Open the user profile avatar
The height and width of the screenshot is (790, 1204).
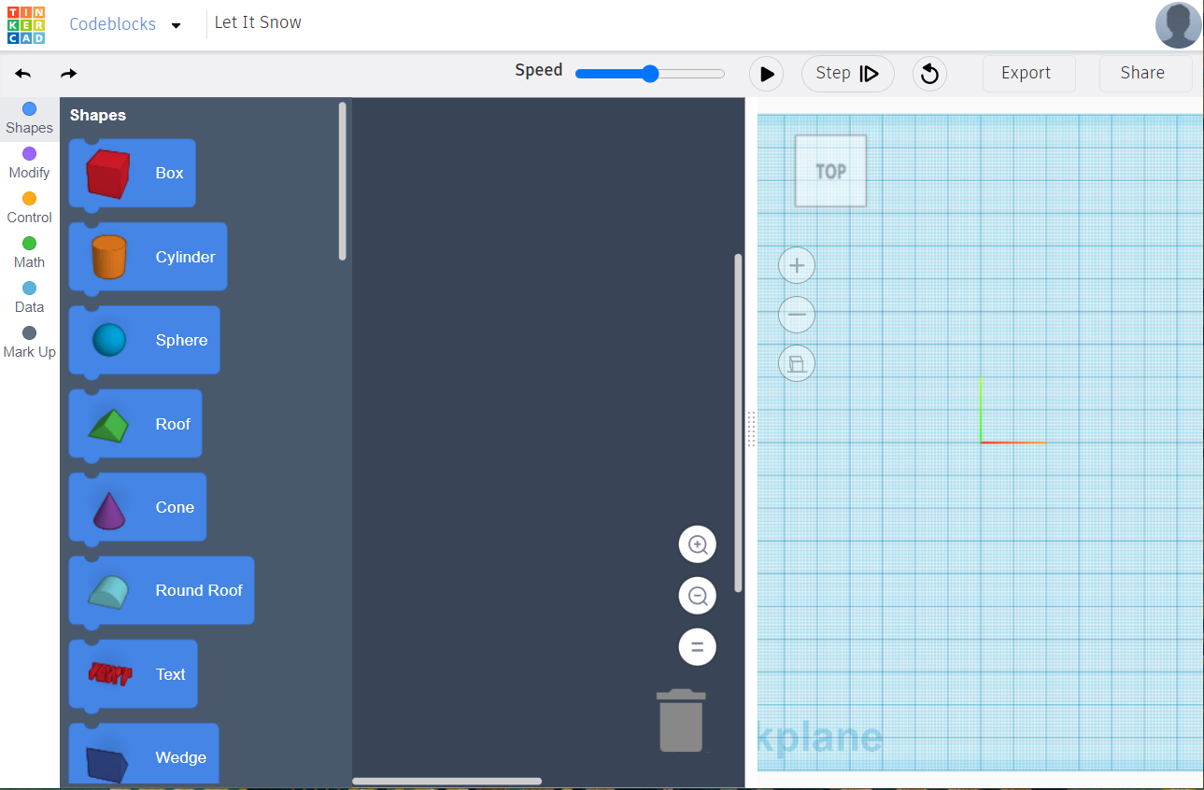[x=1178, y=25]
